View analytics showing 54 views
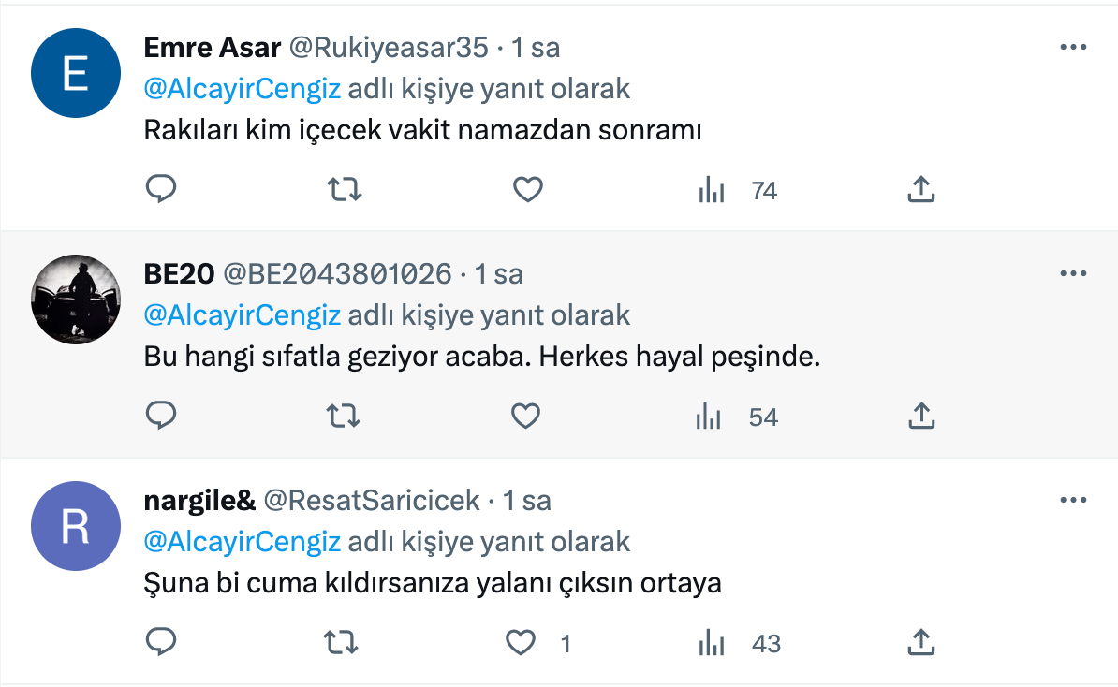Viewport: 1118px width, 687px height. pyautogui.click(x=737, y=417)
